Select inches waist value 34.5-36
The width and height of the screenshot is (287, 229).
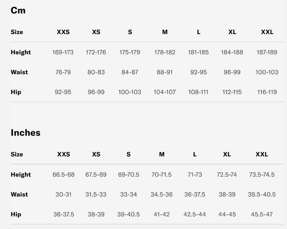pos(162,194)
